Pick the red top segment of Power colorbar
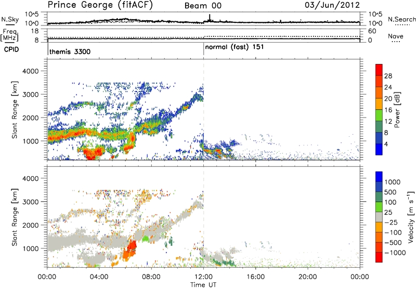 pos(379,70)
